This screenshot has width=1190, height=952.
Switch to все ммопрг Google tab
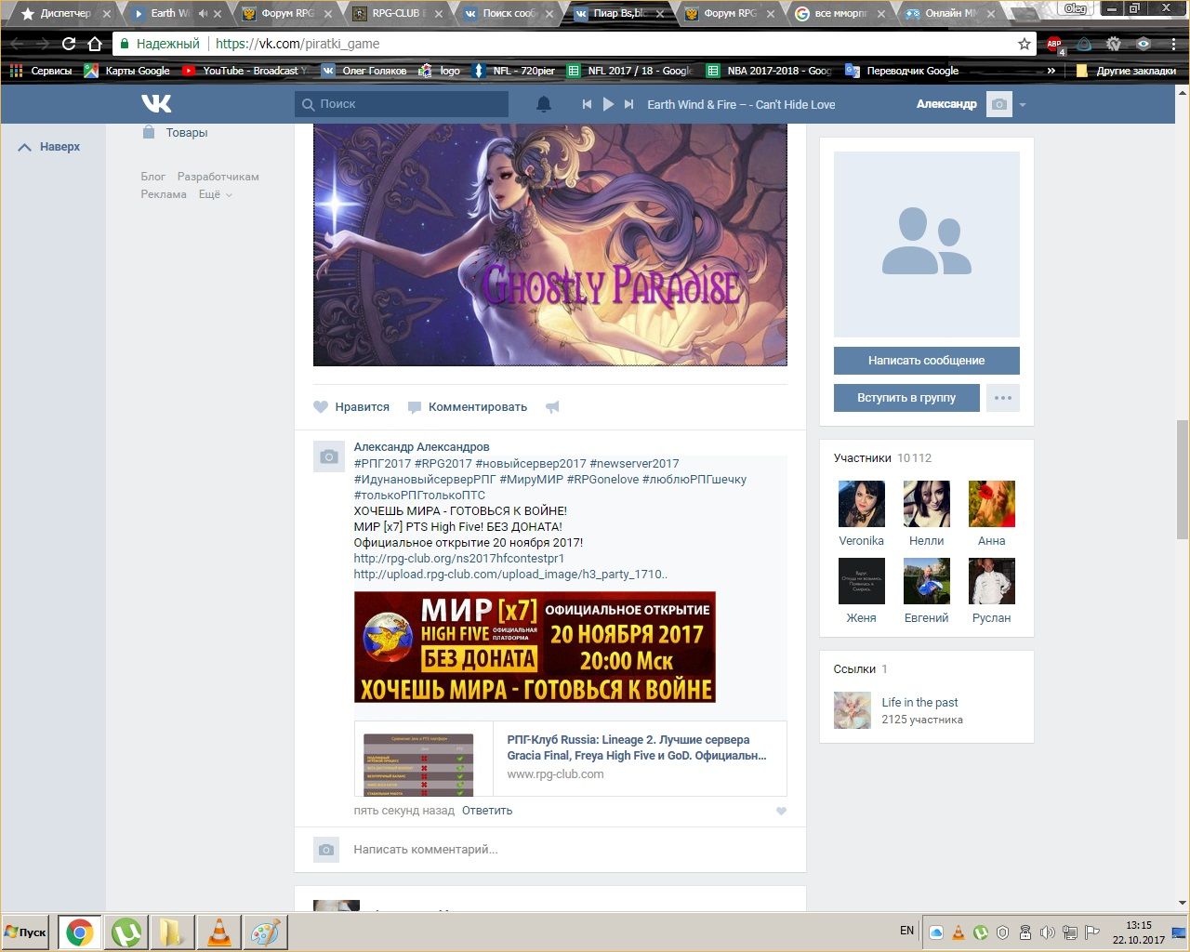840,14
